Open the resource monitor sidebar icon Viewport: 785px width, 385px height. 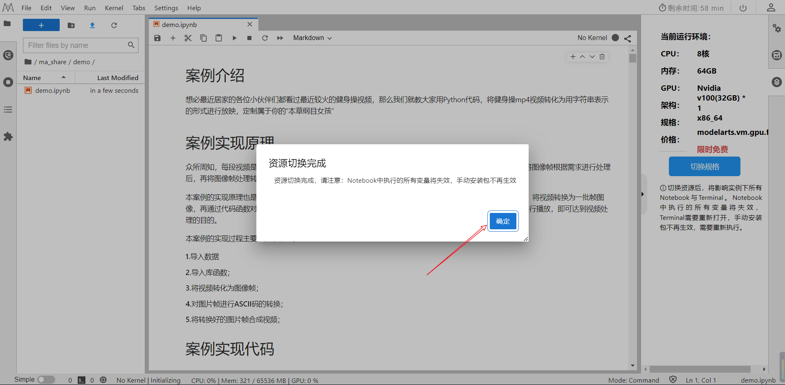(777, 55)
